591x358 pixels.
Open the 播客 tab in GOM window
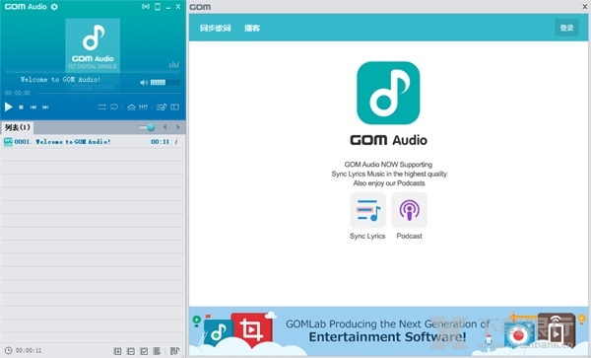(x=252, y=28)
